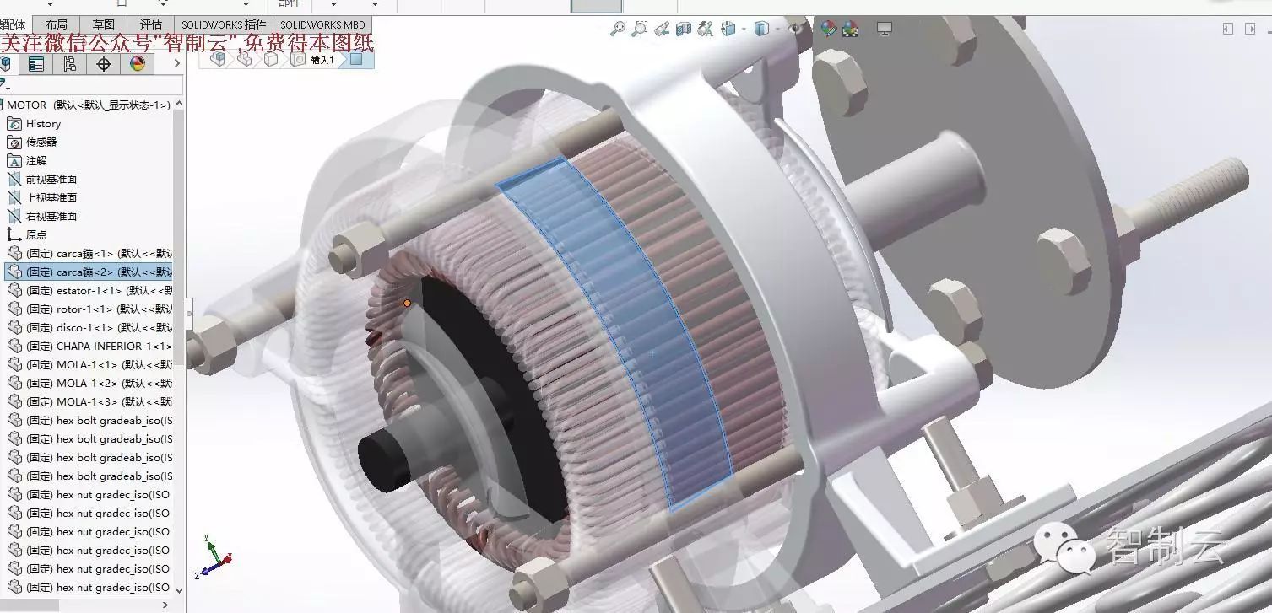Click the XYZ coordinate triad in viewport
Image resolution: width=1272 pixels, height=613 pixels.
(214, 556)
